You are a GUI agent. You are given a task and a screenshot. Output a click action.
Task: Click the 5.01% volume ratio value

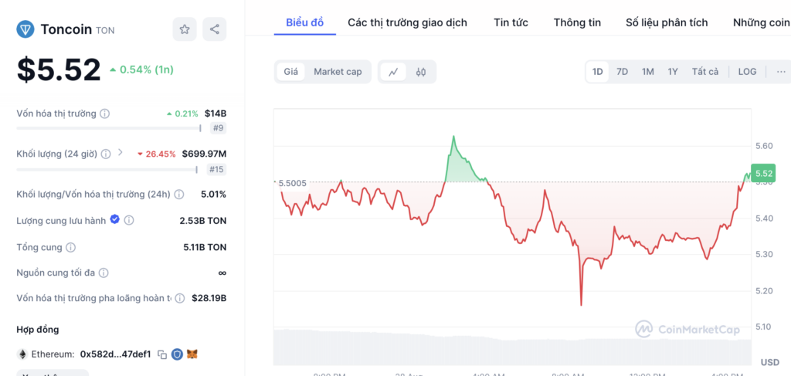point(213,194)
